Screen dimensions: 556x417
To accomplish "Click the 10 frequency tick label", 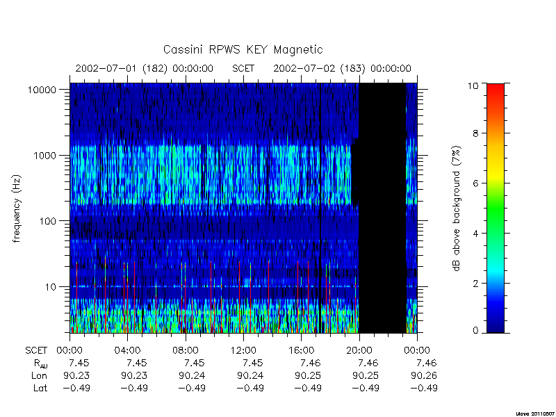I will pos(51,286).
